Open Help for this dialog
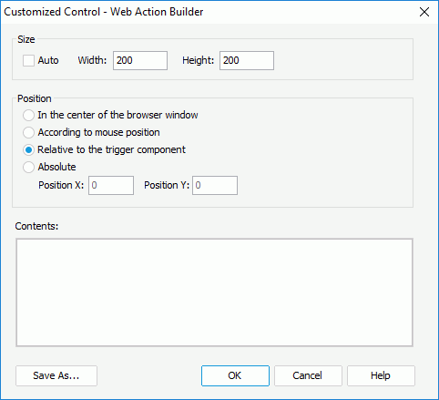Image resolution: width=439 pixels, height=400 pixels. [x=381, y=375]
